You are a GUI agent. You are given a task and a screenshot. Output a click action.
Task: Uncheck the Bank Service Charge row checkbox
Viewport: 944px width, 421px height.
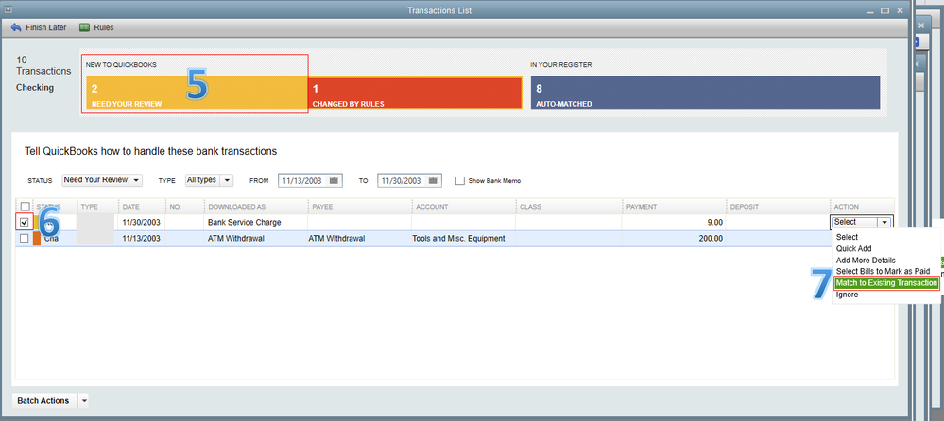click(x=24, y=222)
